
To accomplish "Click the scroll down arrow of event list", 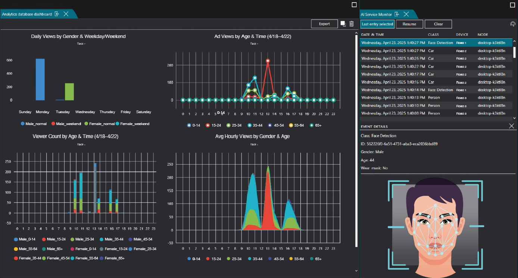I will (x=515, y=118).
